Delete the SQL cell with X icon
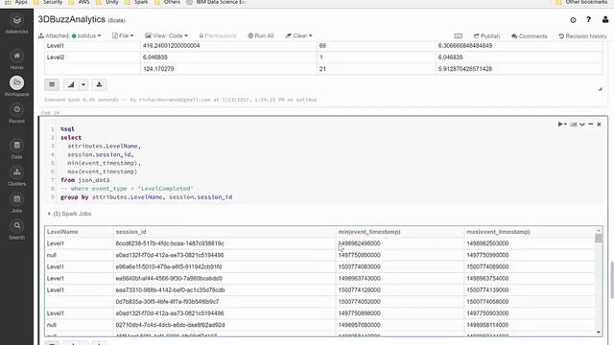 pyautogui.click(x=599, y=124)
